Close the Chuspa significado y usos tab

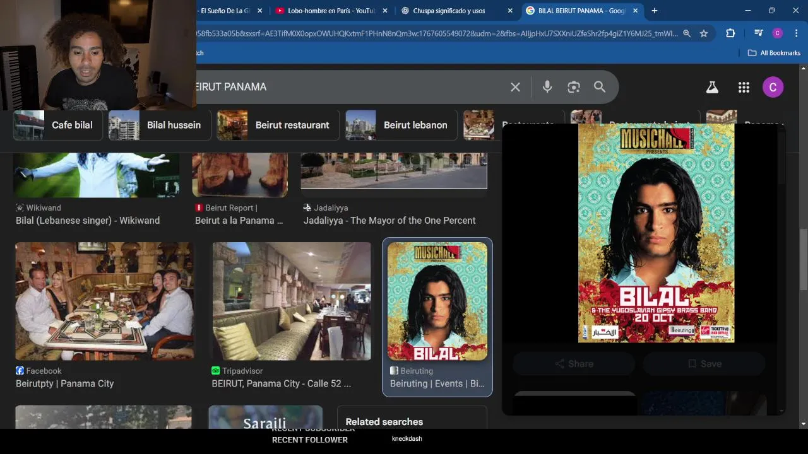tap(510, 11)
